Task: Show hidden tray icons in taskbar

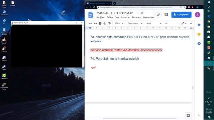Action: coord(206,101)
